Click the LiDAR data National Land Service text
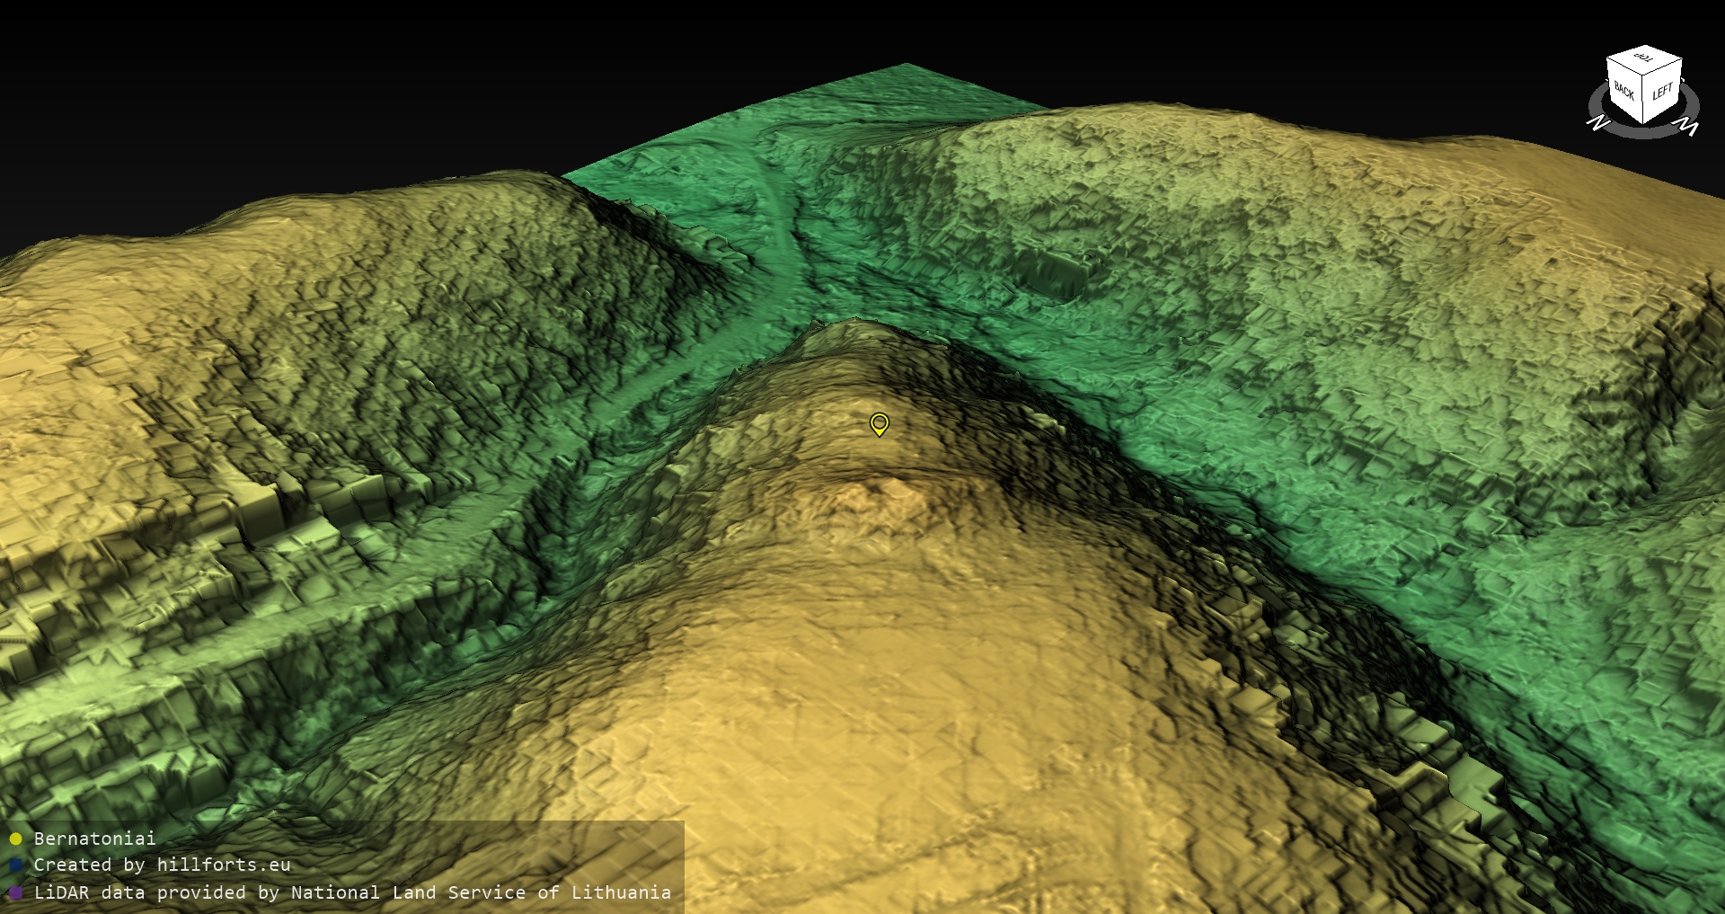The width and height of the screenshot is (1725, 914). tap(352, 892)
